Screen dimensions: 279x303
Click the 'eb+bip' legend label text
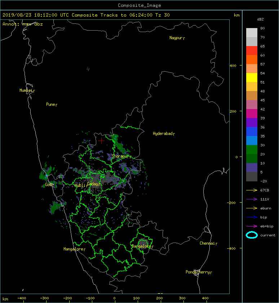point(267,226)
